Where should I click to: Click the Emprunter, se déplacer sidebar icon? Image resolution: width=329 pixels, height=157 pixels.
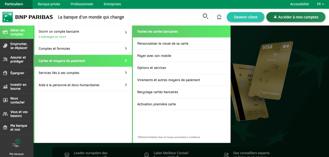click(5, 46)
